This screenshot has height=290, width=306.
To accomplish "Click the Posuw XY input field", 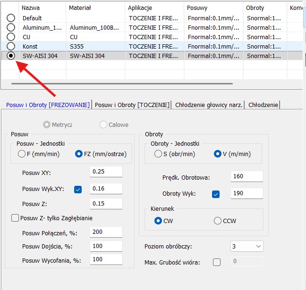I will click(x=106, y=172).
